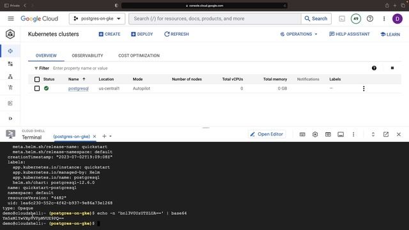Image resolution: width=409 pixels, height=230 pixels.
Task: Open the postgresql cluster link
Action: pyautogui.click(x=79, y=88)
